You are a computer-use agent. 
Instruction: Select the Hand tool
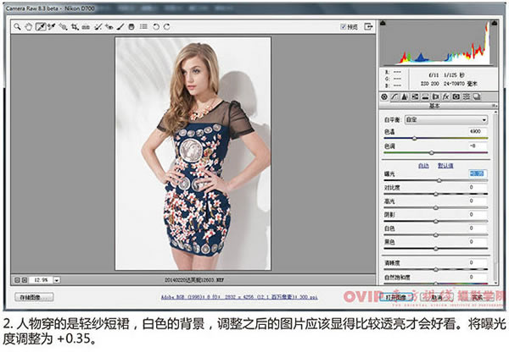[29, 26]
